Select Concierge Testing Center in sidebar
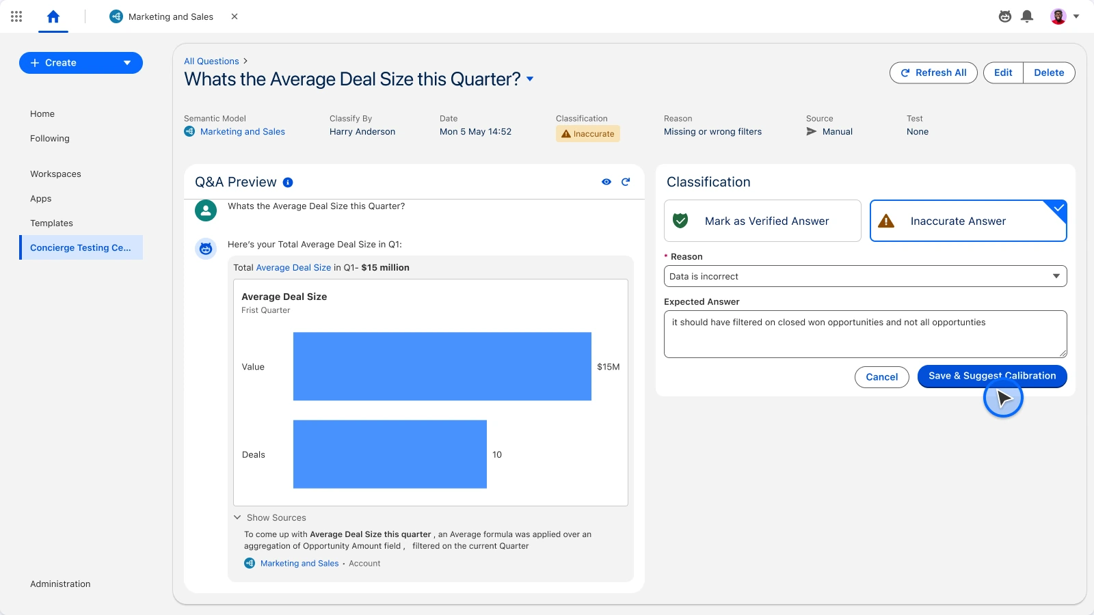Viewport: 1094px width, 615px height. (81, 247)
